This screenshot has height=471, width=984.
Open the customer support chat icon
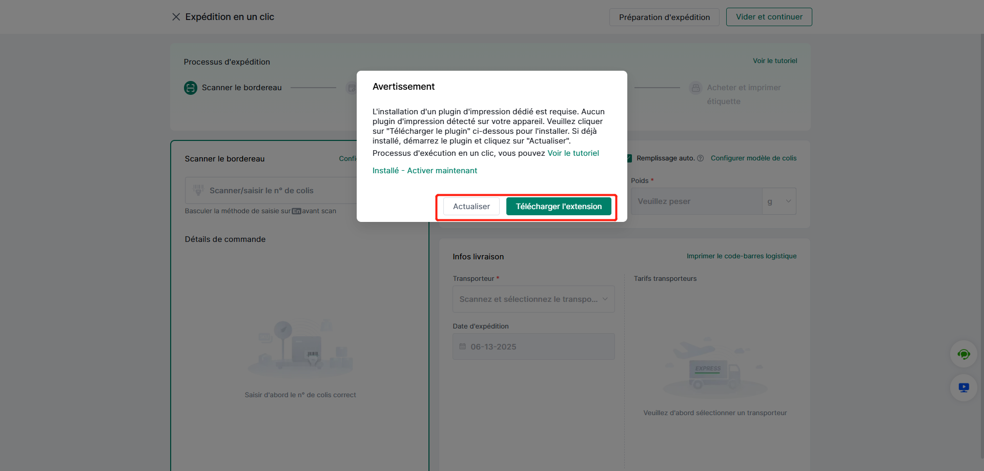tap(963, 354)
